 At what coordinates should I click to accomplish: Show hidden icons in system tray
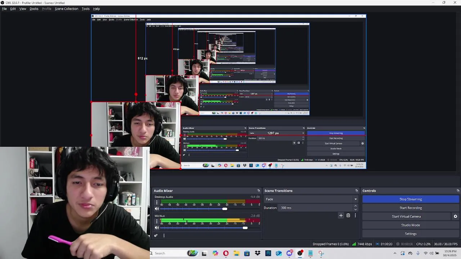click(395, 253)
